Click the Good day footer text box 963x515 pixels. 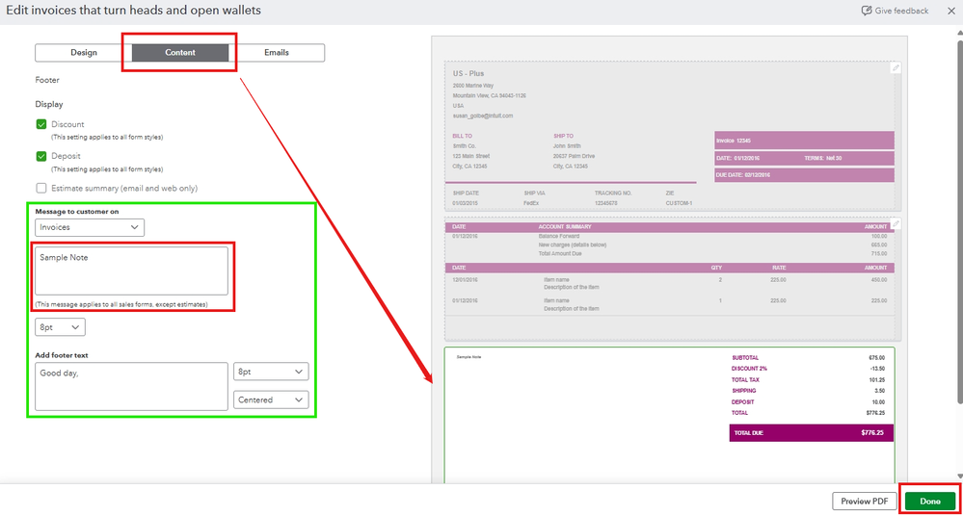tap(131, 386)
